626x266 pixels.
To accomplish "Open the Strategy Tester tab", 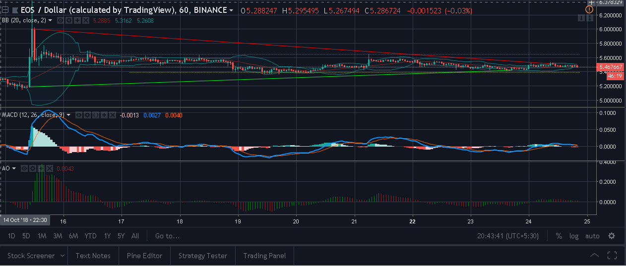I will [202, 256].
